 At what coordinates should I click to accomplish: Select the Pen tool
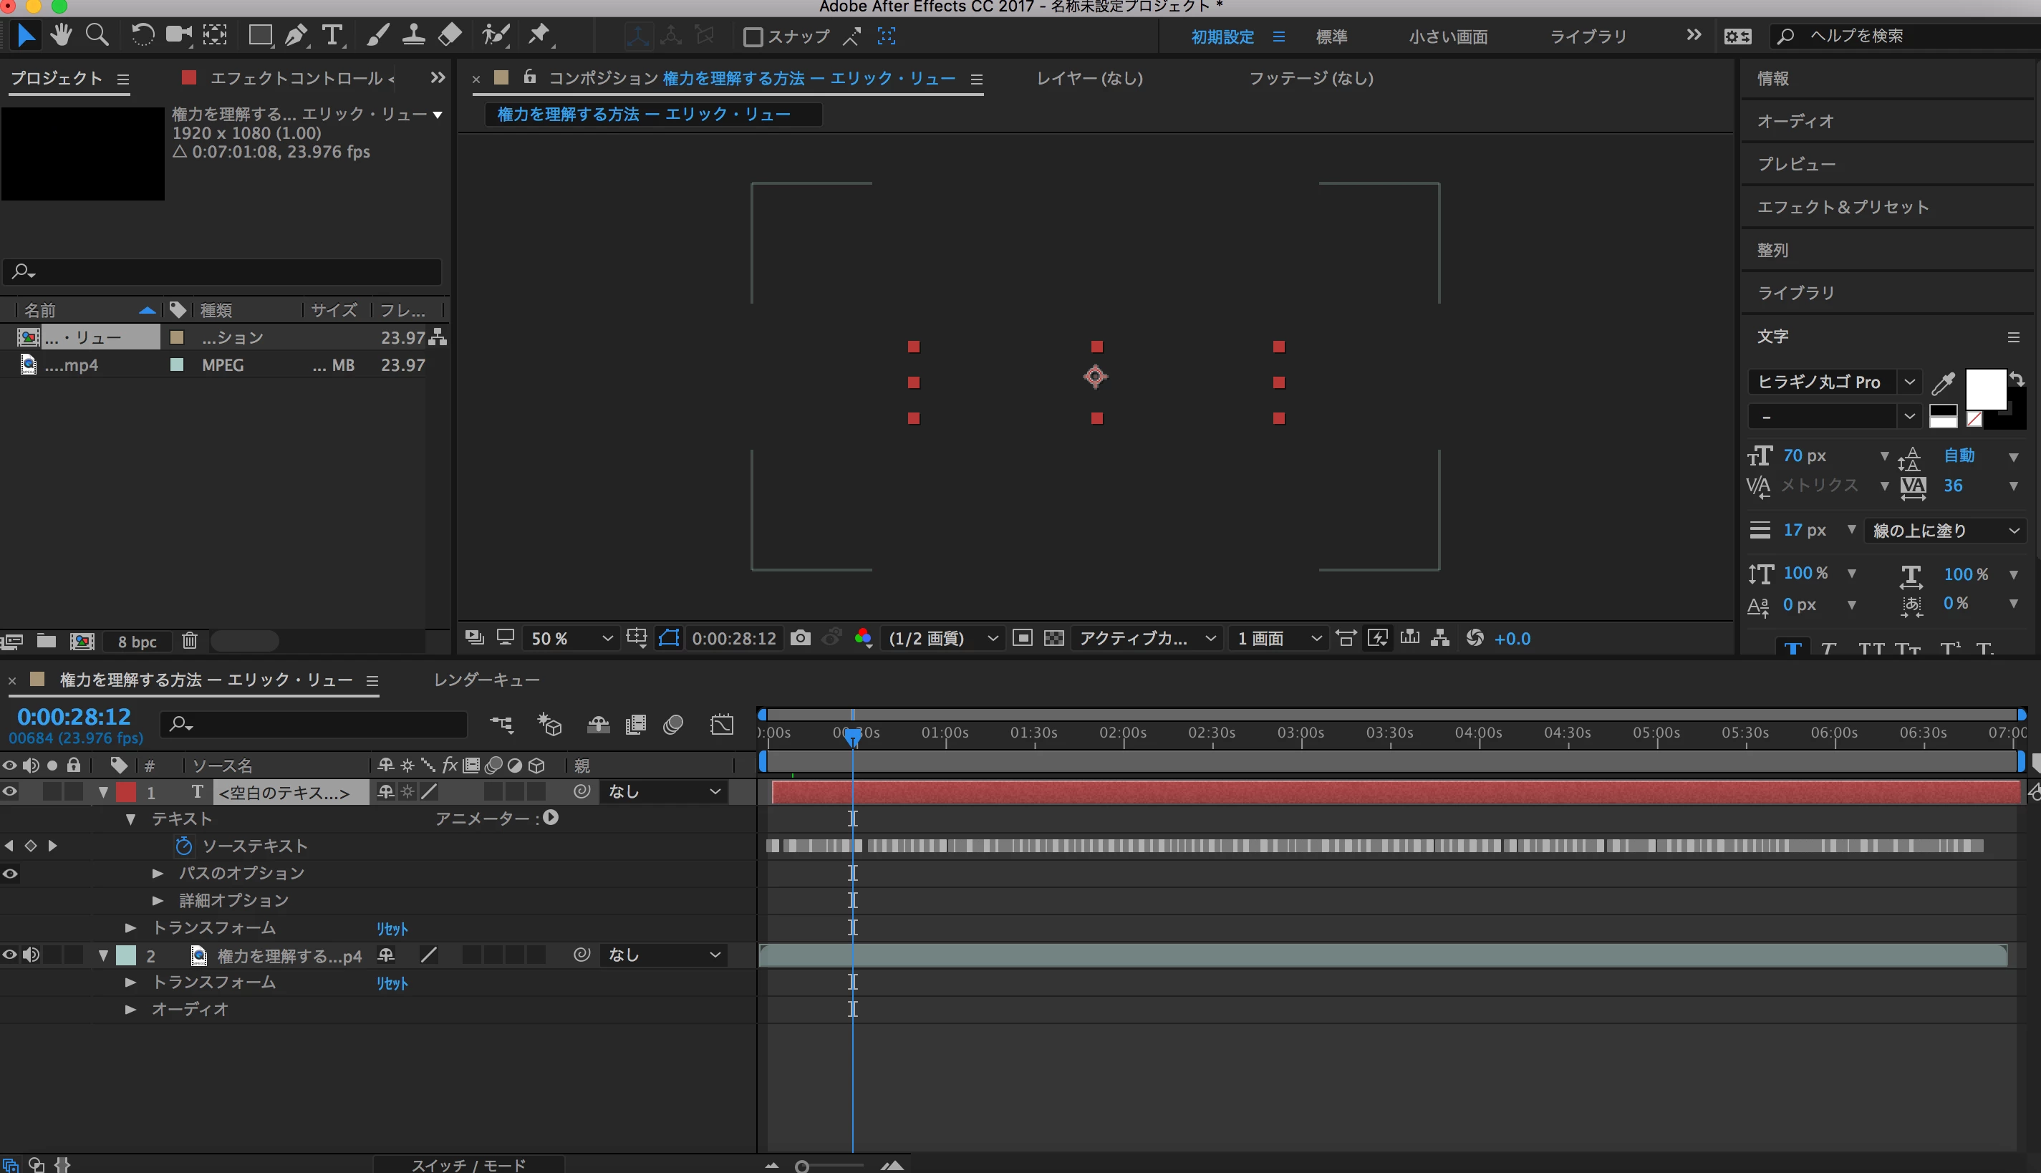(296, 34)
